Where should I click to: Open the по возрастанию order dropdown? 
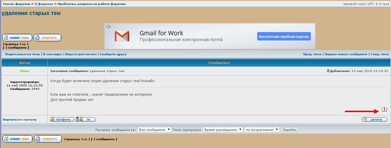(262, 130)
